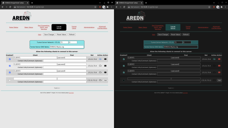Image resolution: width=228 pixels, height=128 pixels.
Task: Go back in the left browser window
Action: [x=2, y=7]
